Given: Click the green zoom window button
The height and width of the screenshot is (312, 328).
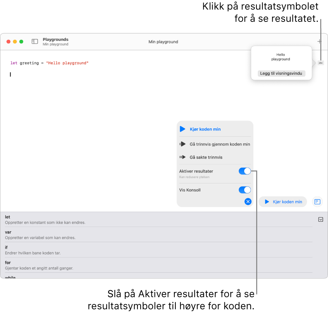Looking at the screenshot, I should [21, 41].
